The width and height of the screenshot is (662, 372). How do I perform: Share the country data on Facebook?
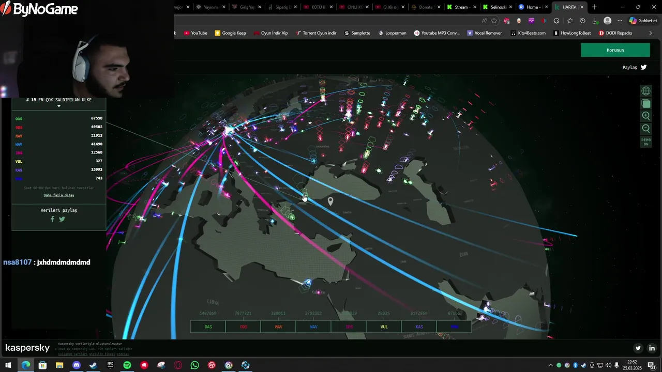(x=52, y=219)
